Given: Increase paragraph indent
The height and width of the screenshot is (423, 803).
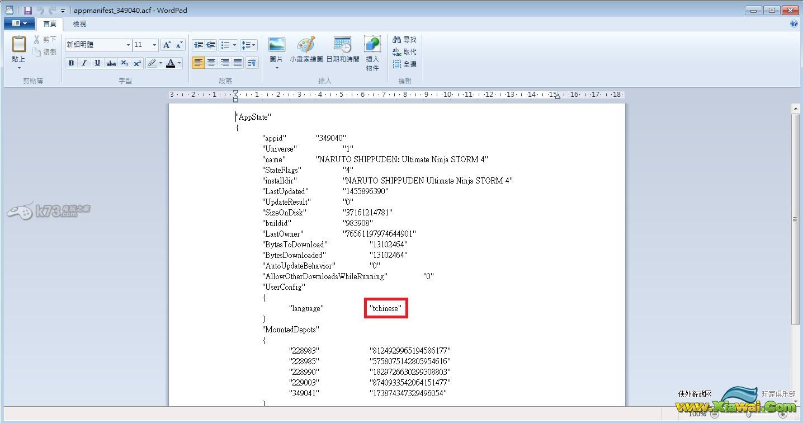Looking at the screenshot, I should point(211,45).
